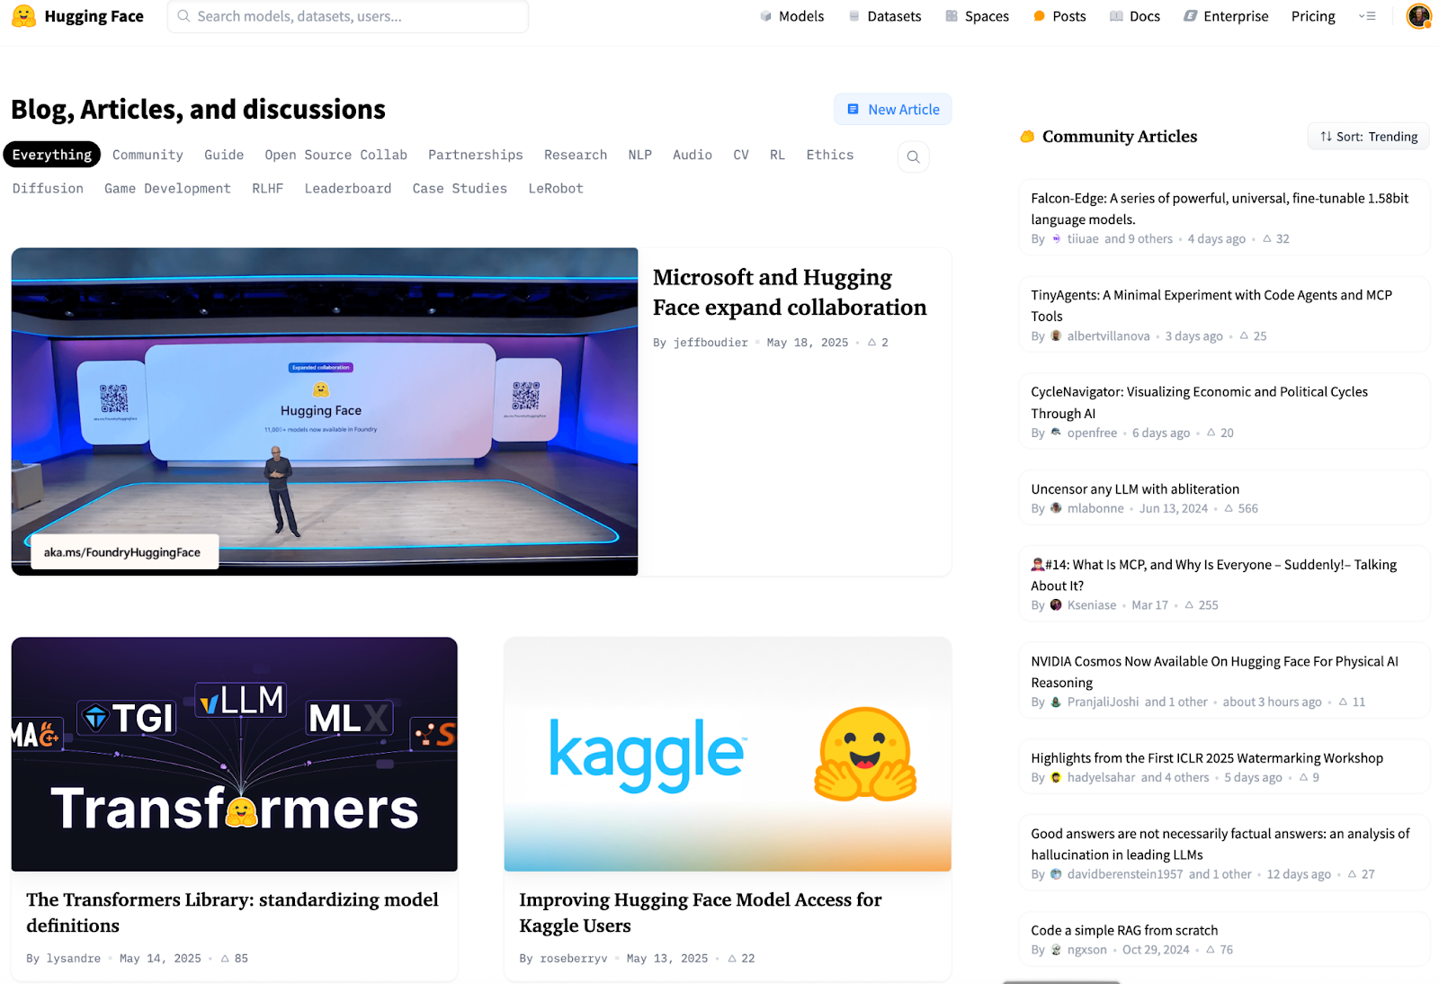The image size is (1439, 984).
Task: Open the Uncensor any LLM with abliteration article
Action: (1134, 489)
